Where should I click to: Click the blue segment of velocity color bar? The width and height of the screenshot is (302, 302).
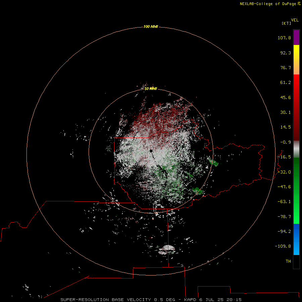[296, 239]
